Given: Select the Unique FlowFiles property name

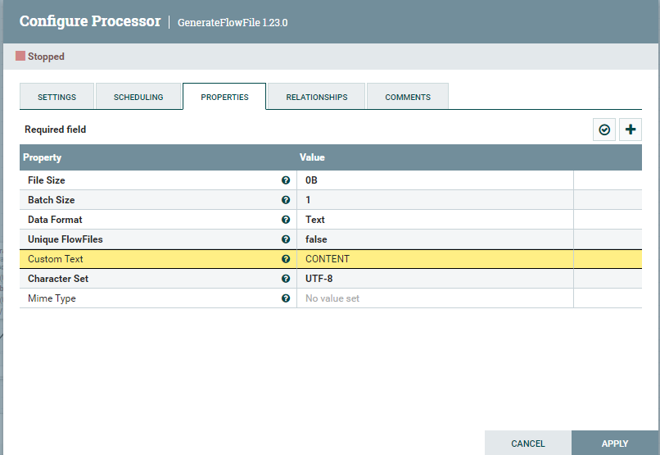Looking at the screenshot, I should 66,239.
